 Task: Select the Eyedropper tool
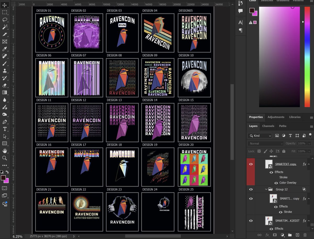pos(5,49)
